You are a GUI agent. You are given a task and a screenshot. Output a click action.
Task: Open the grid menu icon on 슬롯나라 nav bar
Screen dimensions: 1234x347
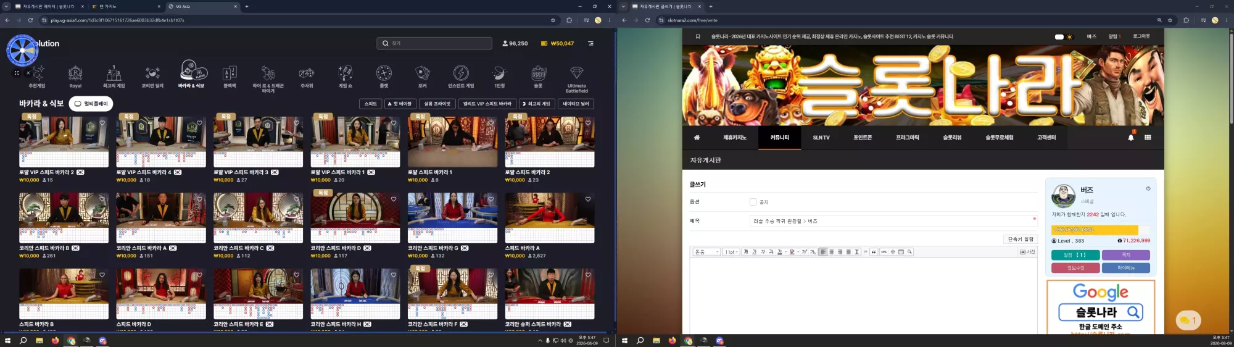click(1148, 138)
